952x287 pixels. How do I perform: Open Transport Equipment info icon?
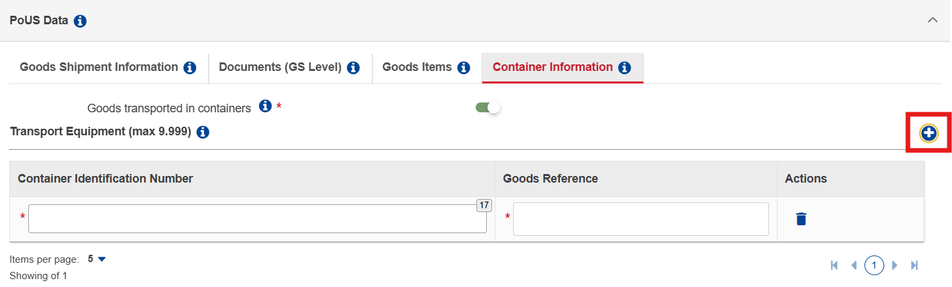click(x=203, y=133)
